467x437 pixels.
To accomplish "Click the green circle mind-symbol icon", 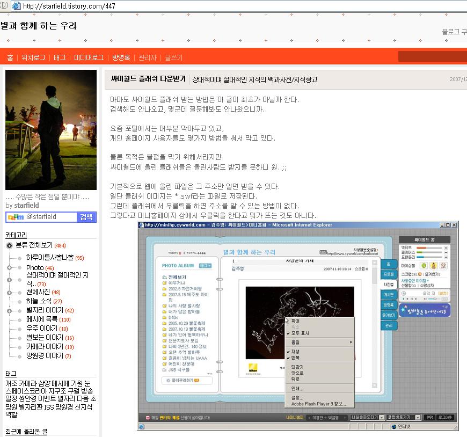I will click(x=424, y=265).
